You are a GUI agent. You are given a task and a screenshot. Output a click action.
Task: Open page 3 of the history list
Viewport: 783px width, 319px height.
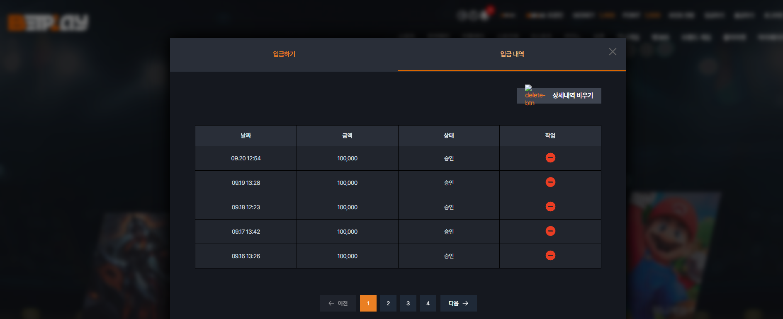click(408, 303)
